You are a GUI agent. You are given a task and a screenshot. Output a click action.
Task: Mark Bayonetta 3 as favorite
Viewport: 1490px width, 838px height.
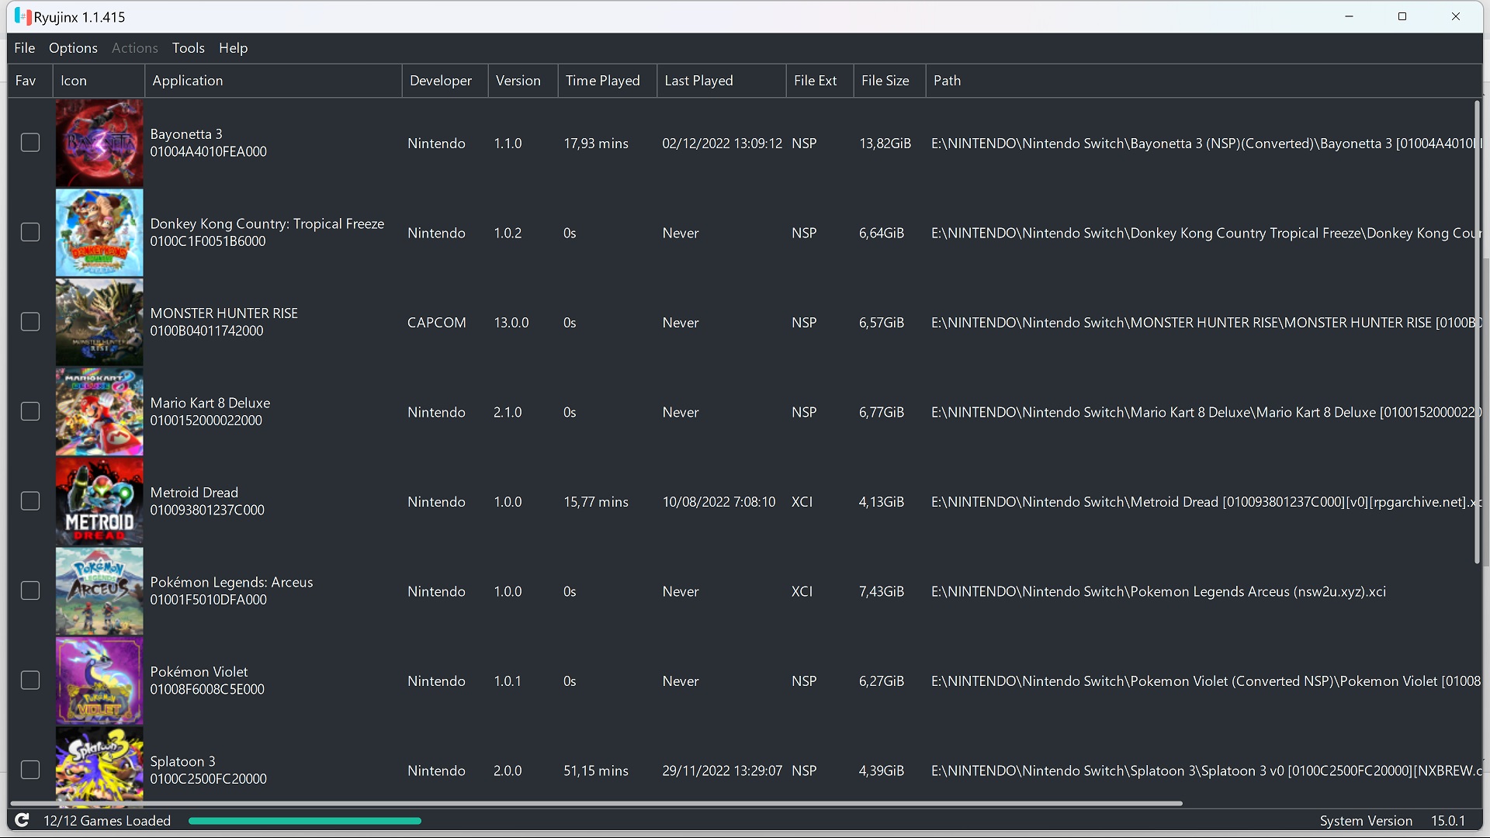pyautogui.click(x=30, y=143)
